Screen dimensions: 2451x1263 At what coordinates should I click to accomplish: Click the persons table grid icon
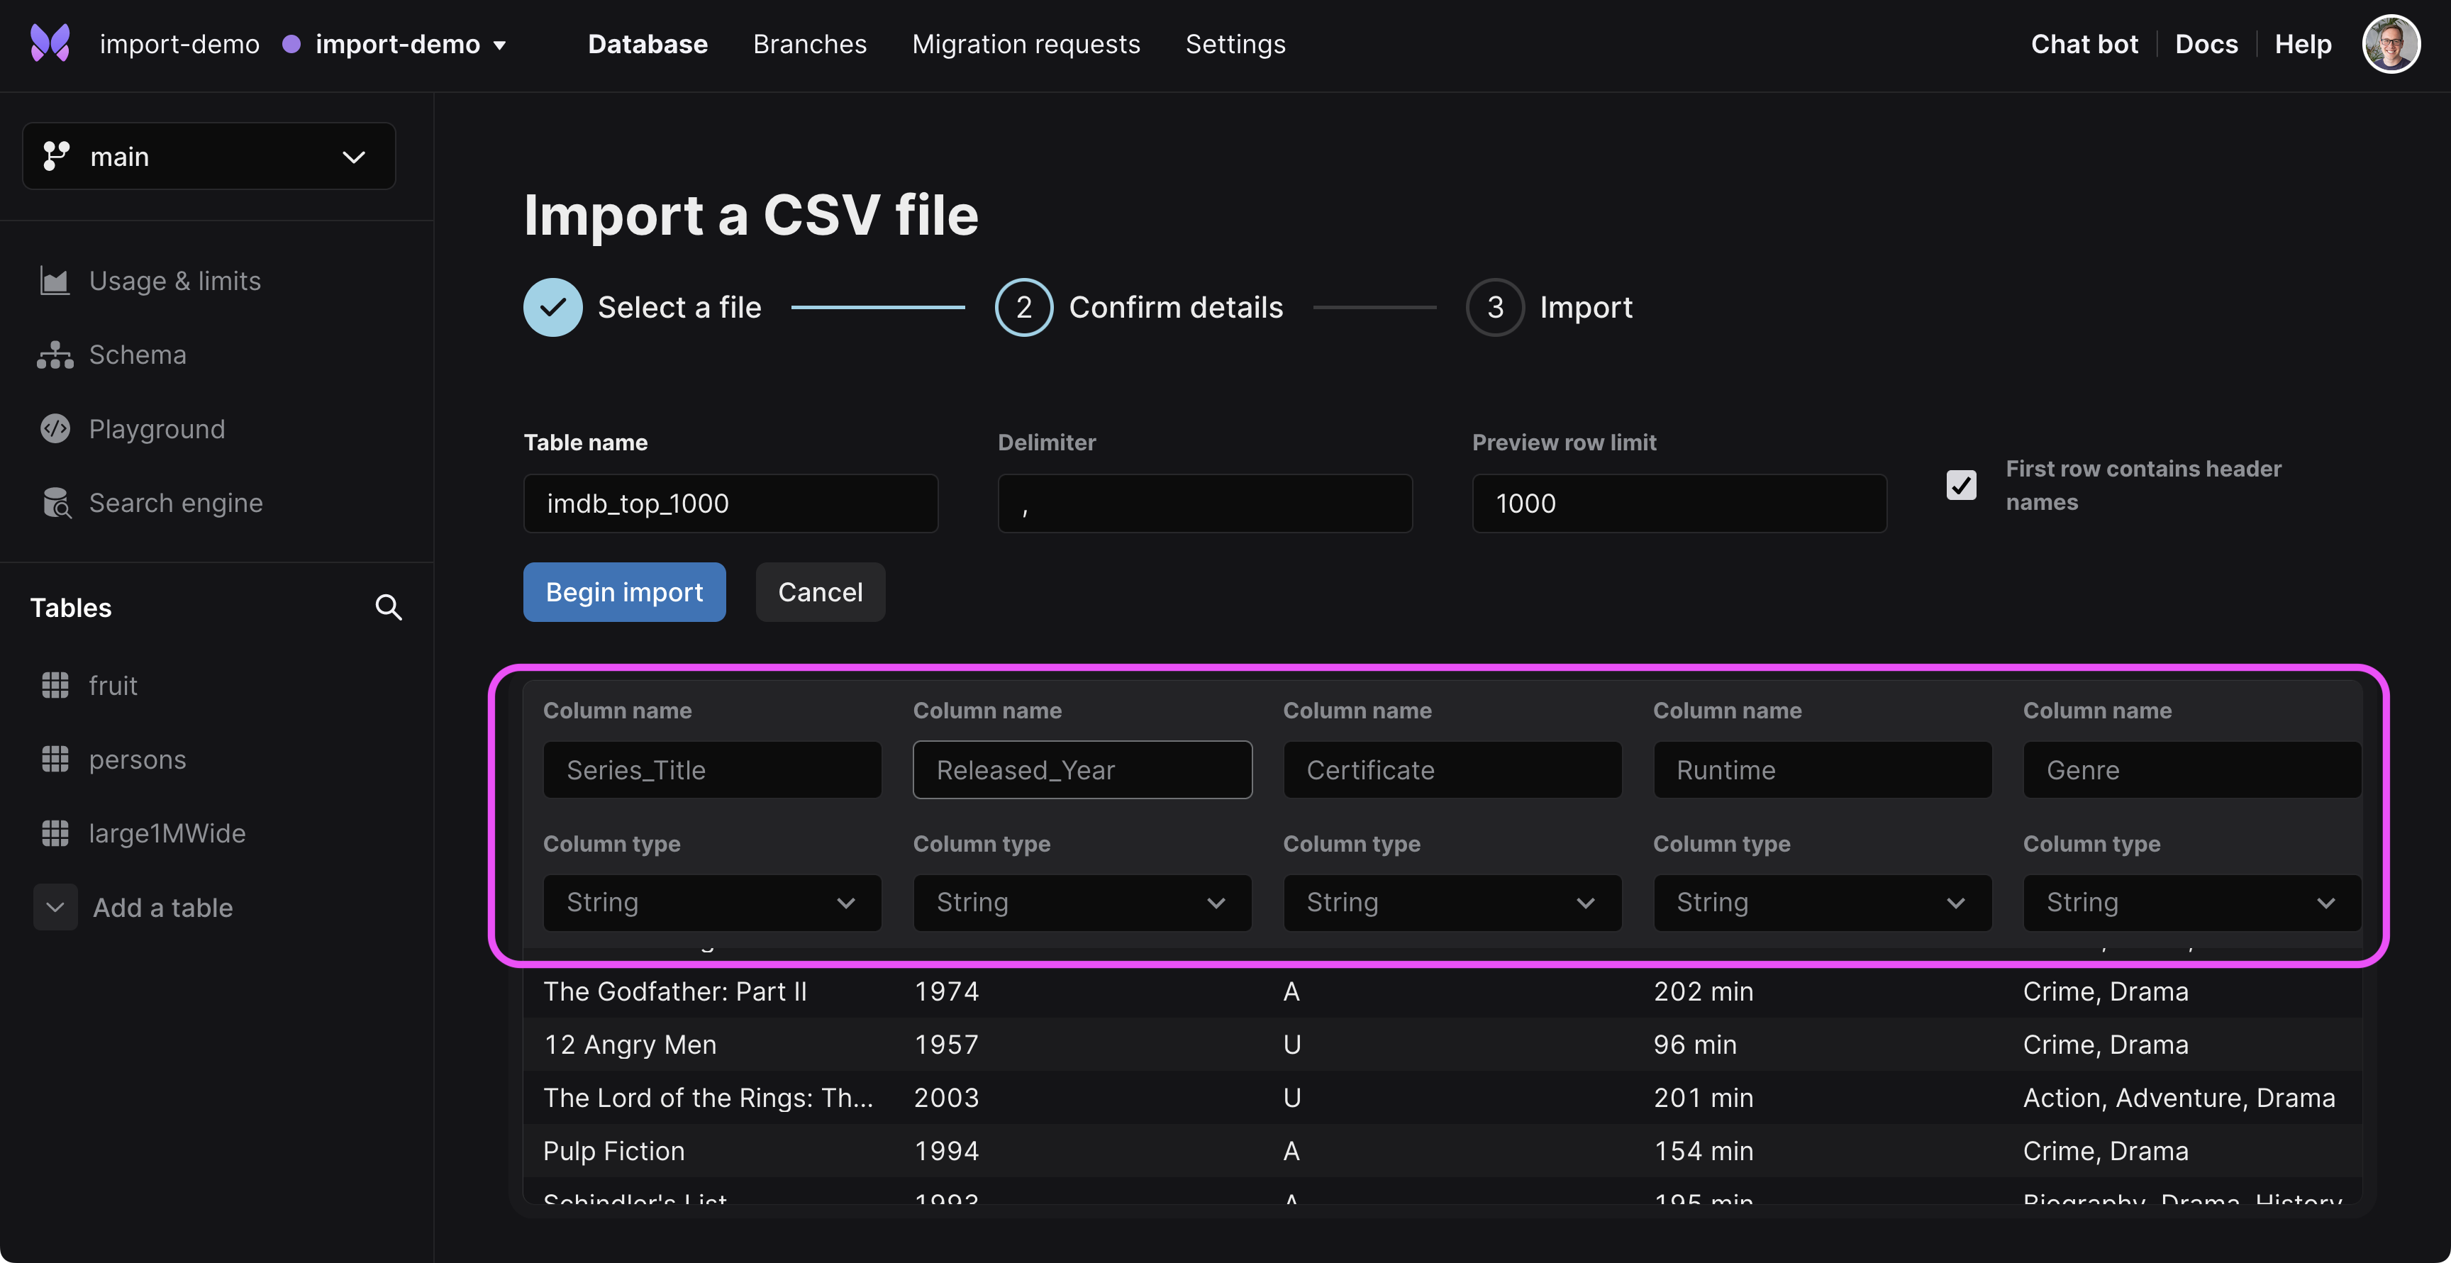pos(55,759)
